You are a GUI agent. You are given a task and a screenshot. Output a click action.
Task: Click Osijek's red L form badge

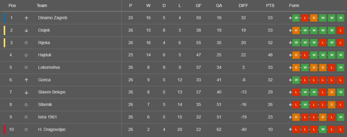pyautogui.click(x=340, y=30)
